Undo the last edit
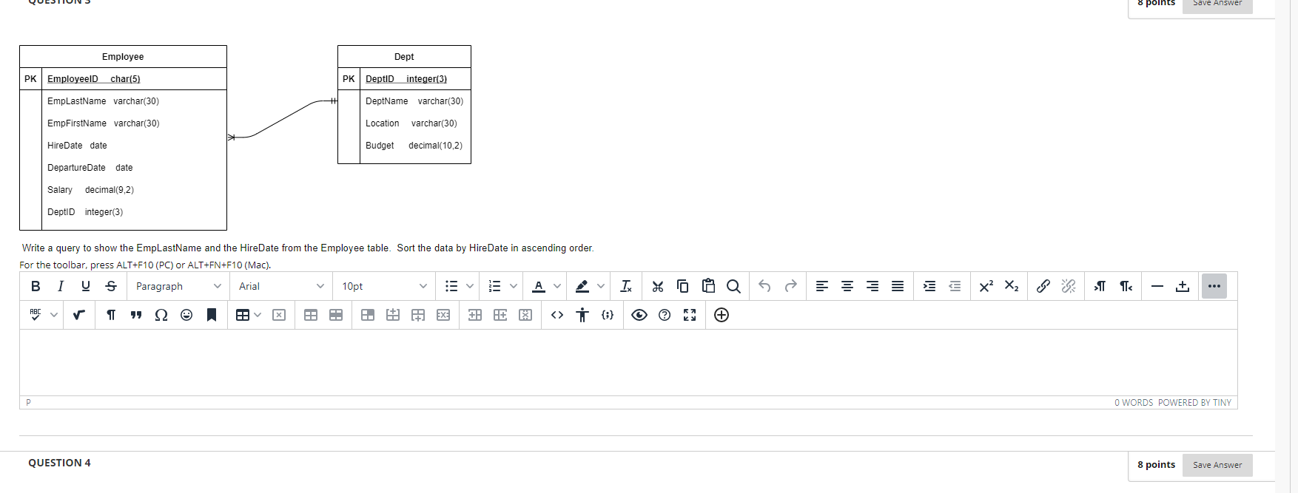This screenshot has width=1298, height=493. [765, 286]
